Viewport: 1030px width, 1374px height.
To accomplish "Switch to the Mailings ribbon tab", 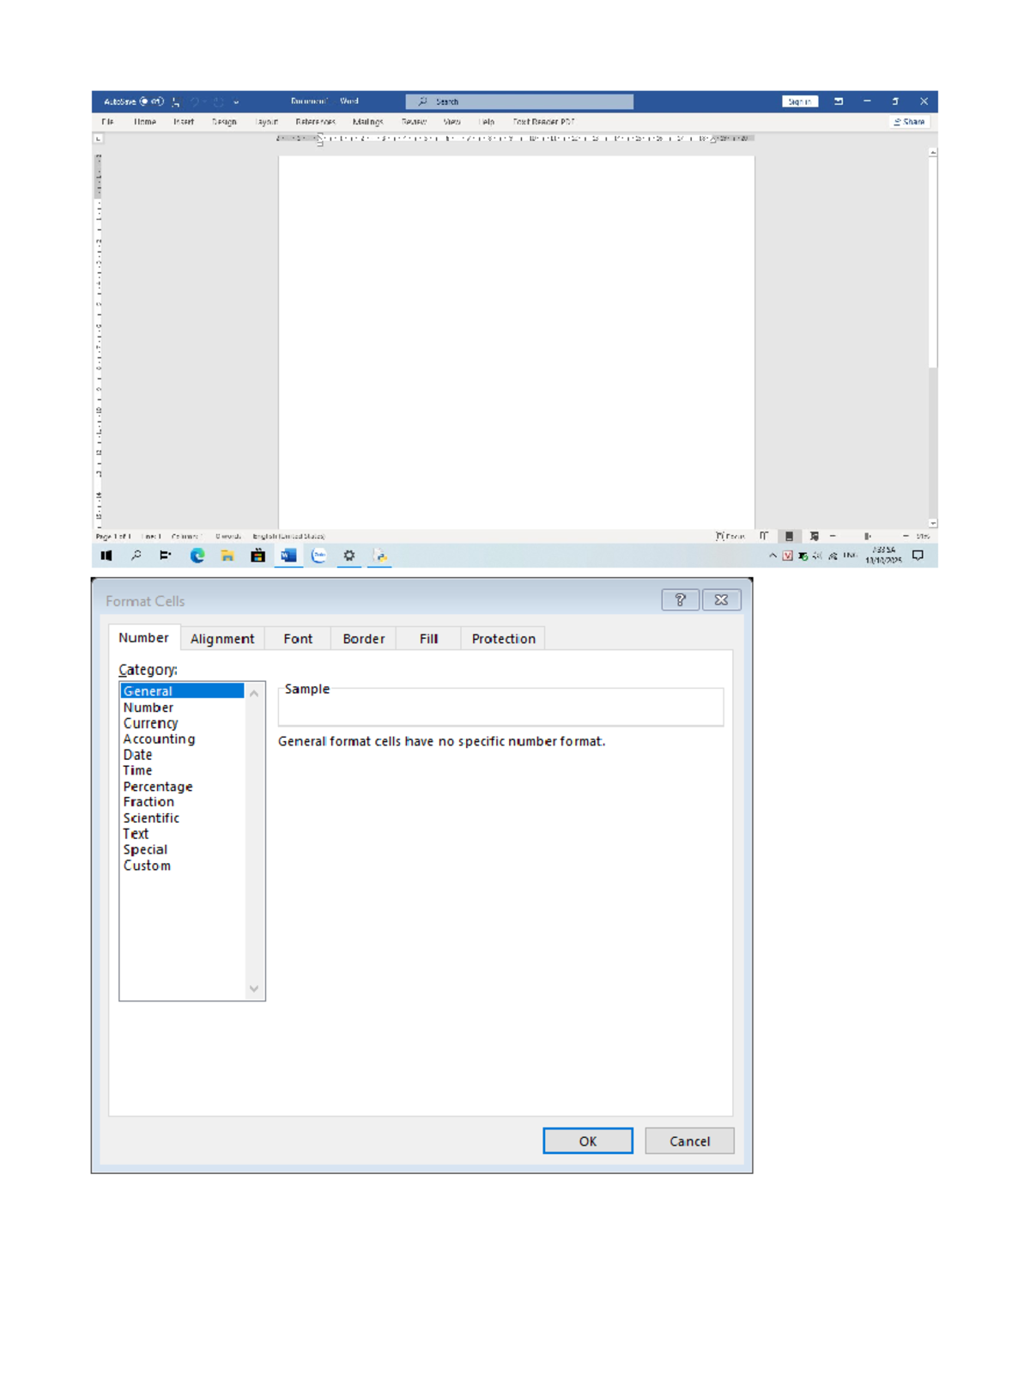I will pyautogui.click(x=367, y=122).
